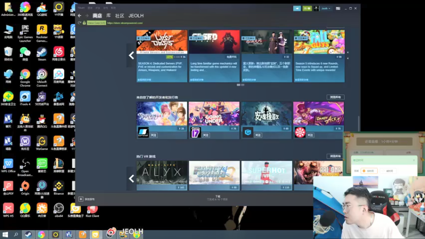Viewport: 425px width, 239px height.
Task: Launch the Steam desktop shortcut
Action: tap(42, 54)
